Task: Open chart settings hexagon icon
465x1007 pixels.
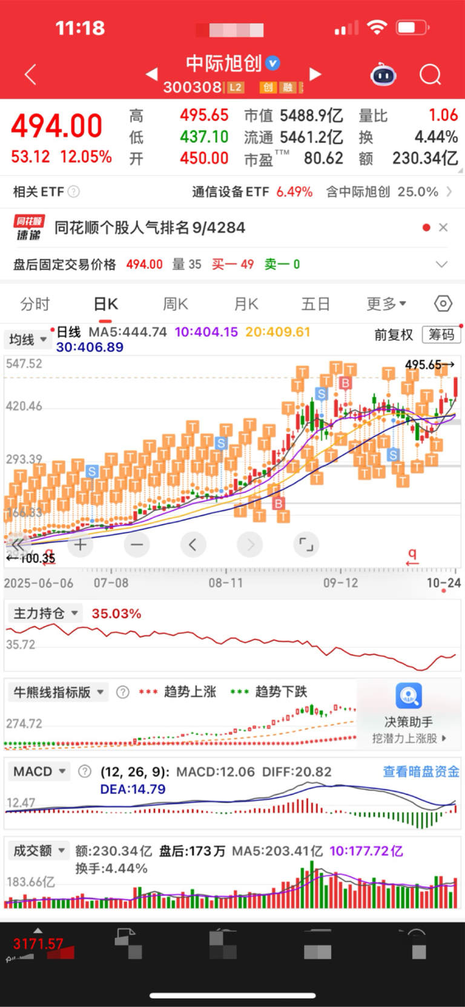Action: (x=443, y=303)
